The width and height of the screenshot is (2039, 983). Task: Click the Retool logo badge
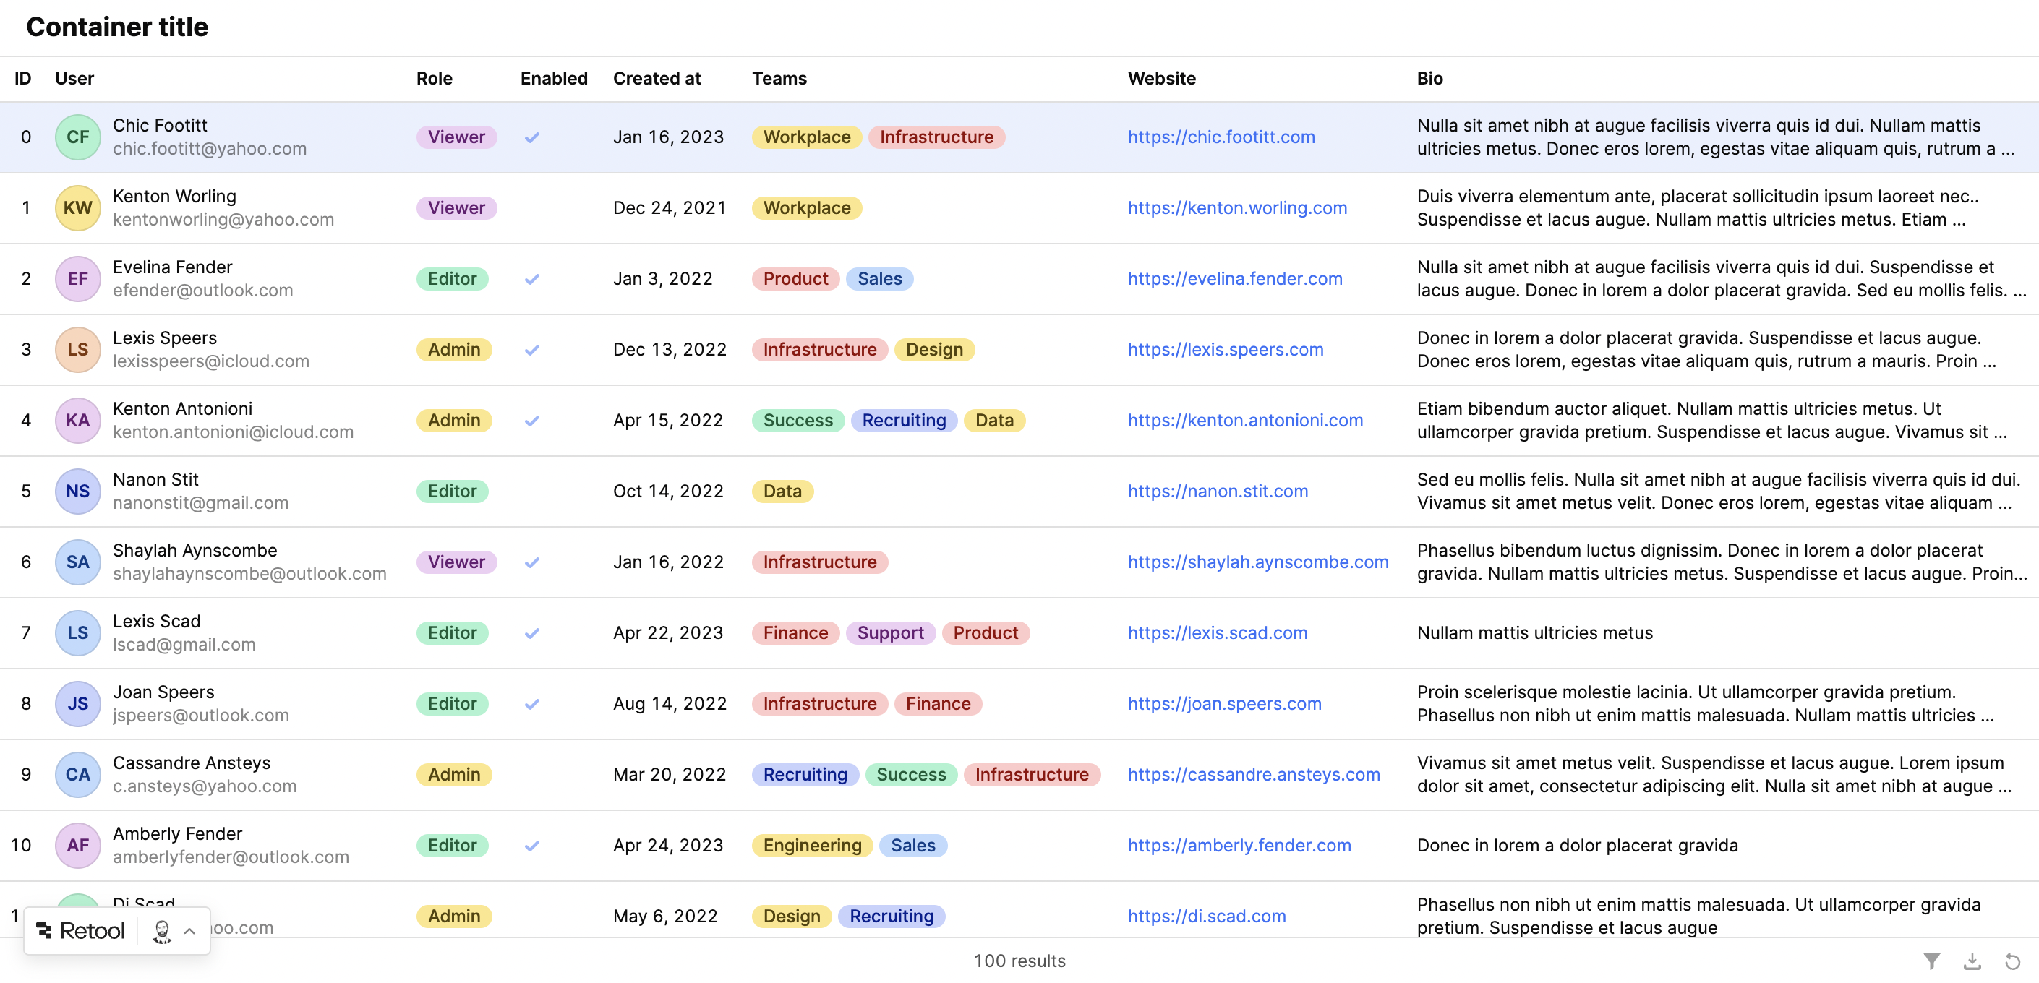[81, 931]
